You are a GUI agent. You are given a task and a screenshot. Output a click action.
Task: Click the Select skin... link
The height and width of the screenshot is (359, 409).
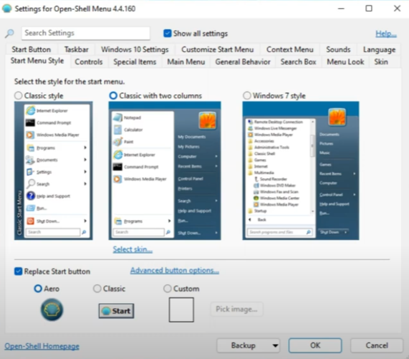pos(133,249)
